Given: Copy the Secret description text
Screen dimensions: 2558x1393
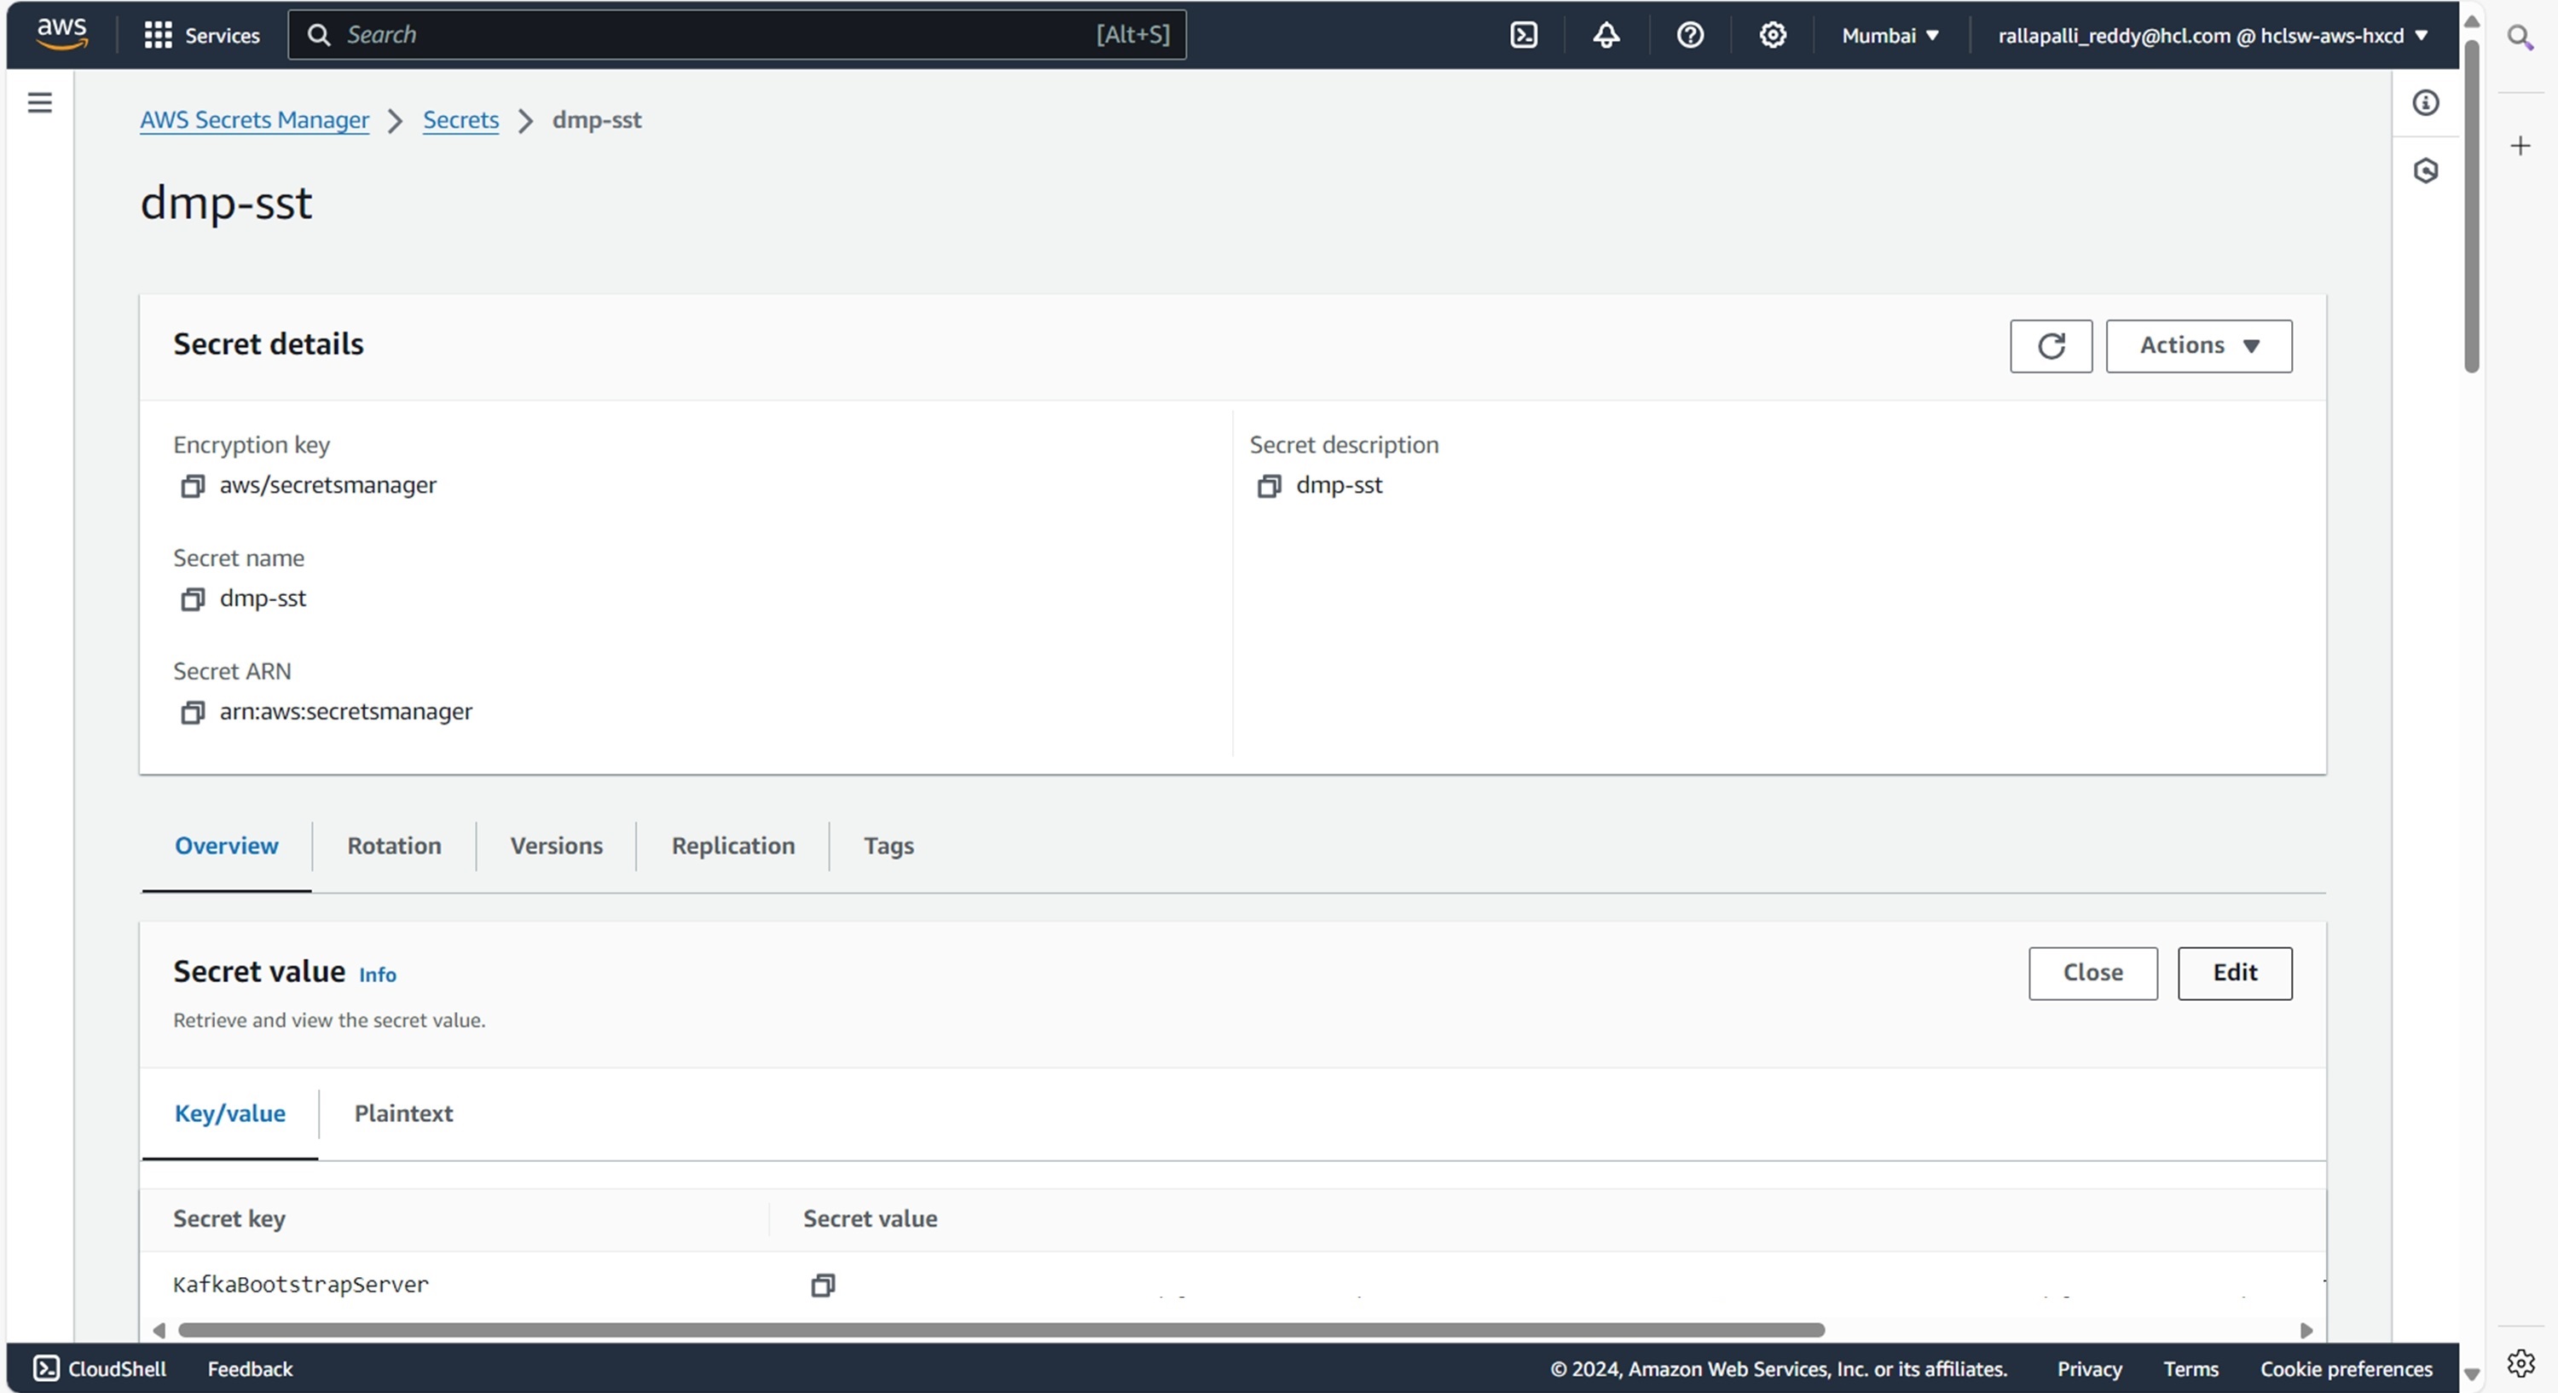Looking at the screenshot, I should pos(1268,487).
